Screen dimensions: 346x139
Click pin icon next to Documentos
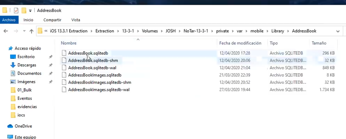click(x=50, y=73)
